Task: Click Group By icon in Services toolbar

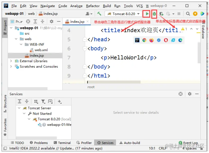Action: click(36, 101)
